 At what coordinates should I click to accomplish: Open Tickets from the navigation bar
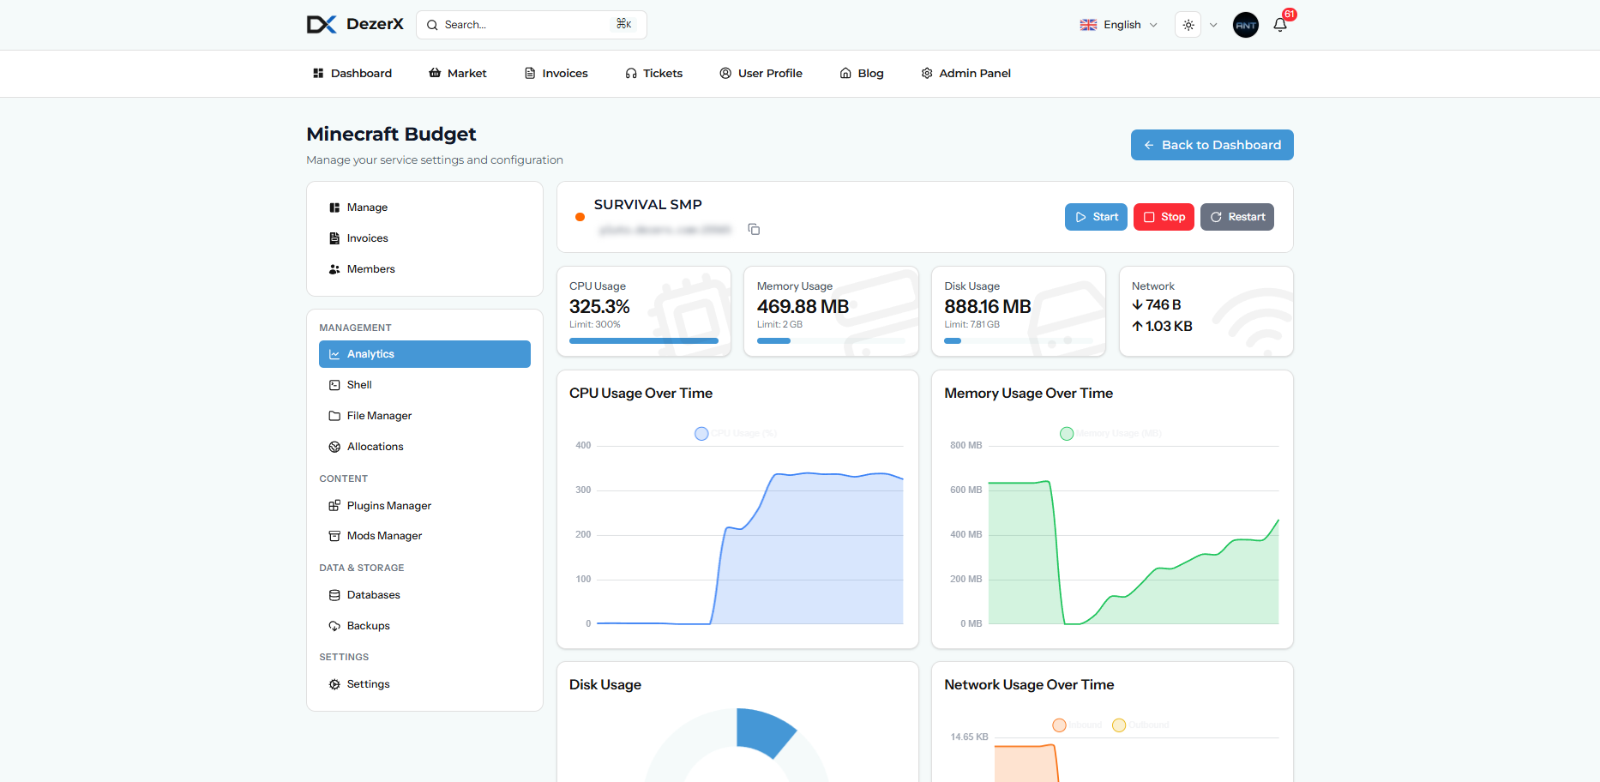(654, 74)
